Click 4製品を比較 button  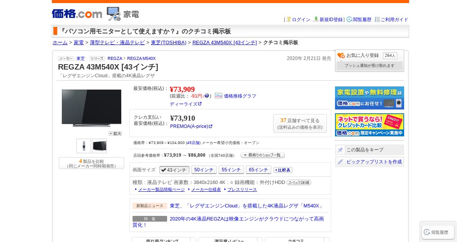[91, 163]
